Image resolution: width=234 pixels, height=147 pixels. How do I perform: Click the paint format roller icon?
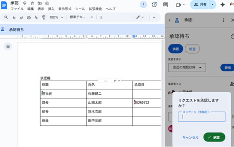[x=44, y=17]
